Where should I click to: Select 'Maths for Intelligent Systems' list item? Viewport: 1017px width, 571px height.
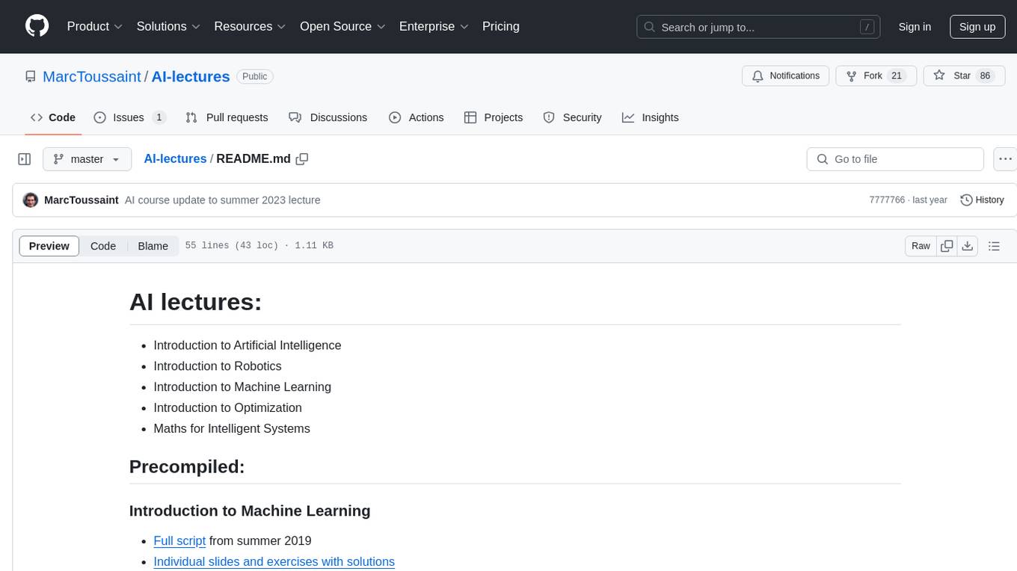click(x=231, y=429)
